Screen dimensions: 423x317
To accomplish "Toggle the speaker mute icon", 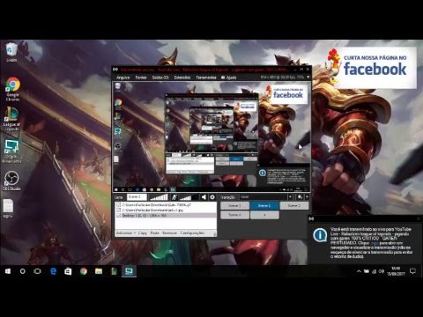I will (204, 197).
